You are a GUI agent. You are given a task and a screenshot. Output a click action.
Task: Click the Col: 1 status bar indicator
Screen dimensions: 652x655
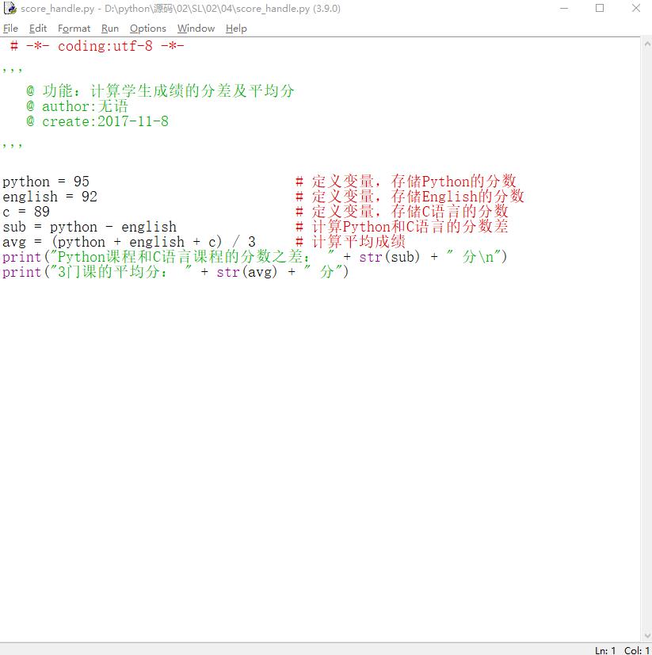(x=636, y=650)
